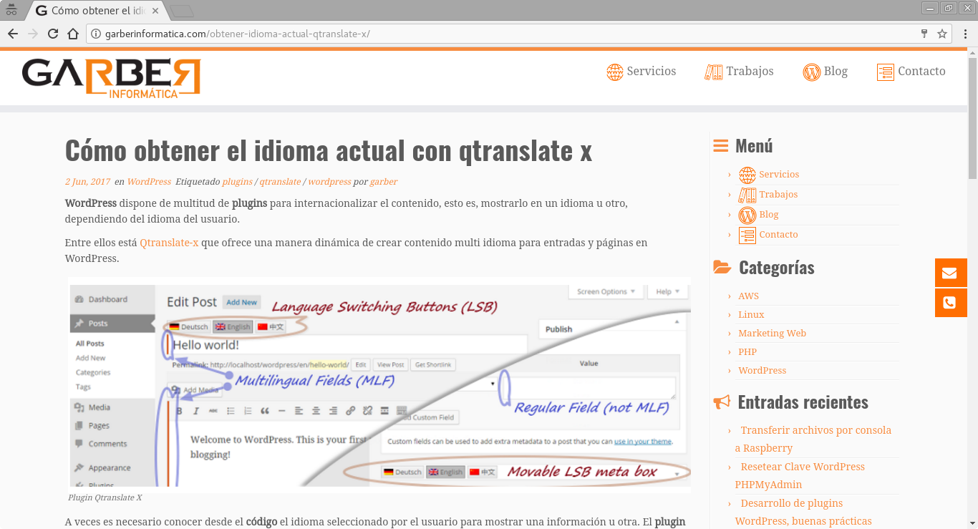Click the Qtranslate X plugin screenshot image
This screenshot has width=978, height=529.
[x=380, y=384]
